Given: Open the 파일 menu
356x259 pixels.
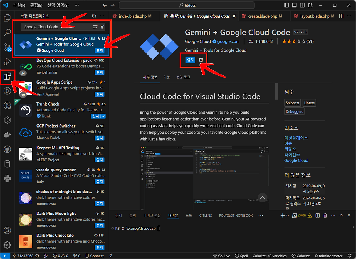Looking at the screenshot, I should click(x=19, y=5).
